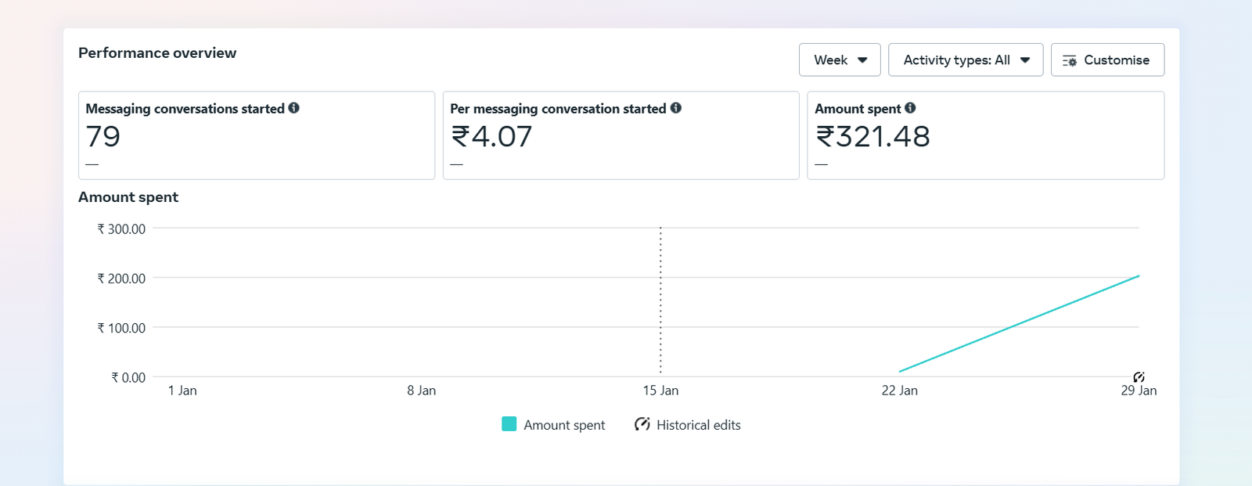Click the ₹4.07 cost value
Screen dimensions: 1252x486
[491, 137]
